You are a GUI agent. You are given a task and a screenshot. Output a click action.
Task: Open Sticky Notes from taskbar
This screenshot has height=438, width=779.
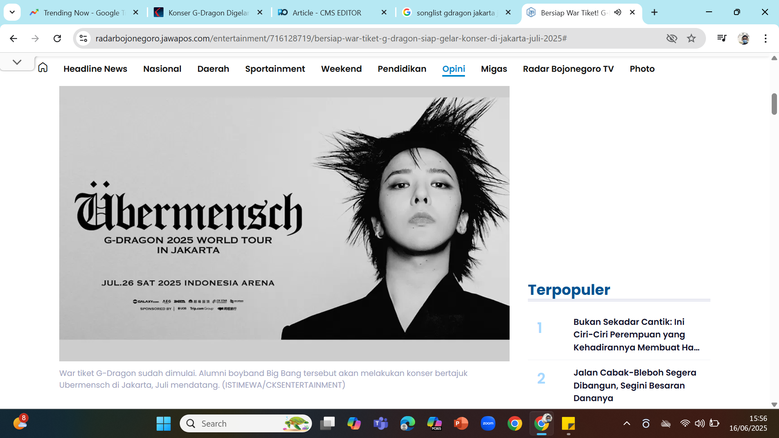tap(568, 423)
